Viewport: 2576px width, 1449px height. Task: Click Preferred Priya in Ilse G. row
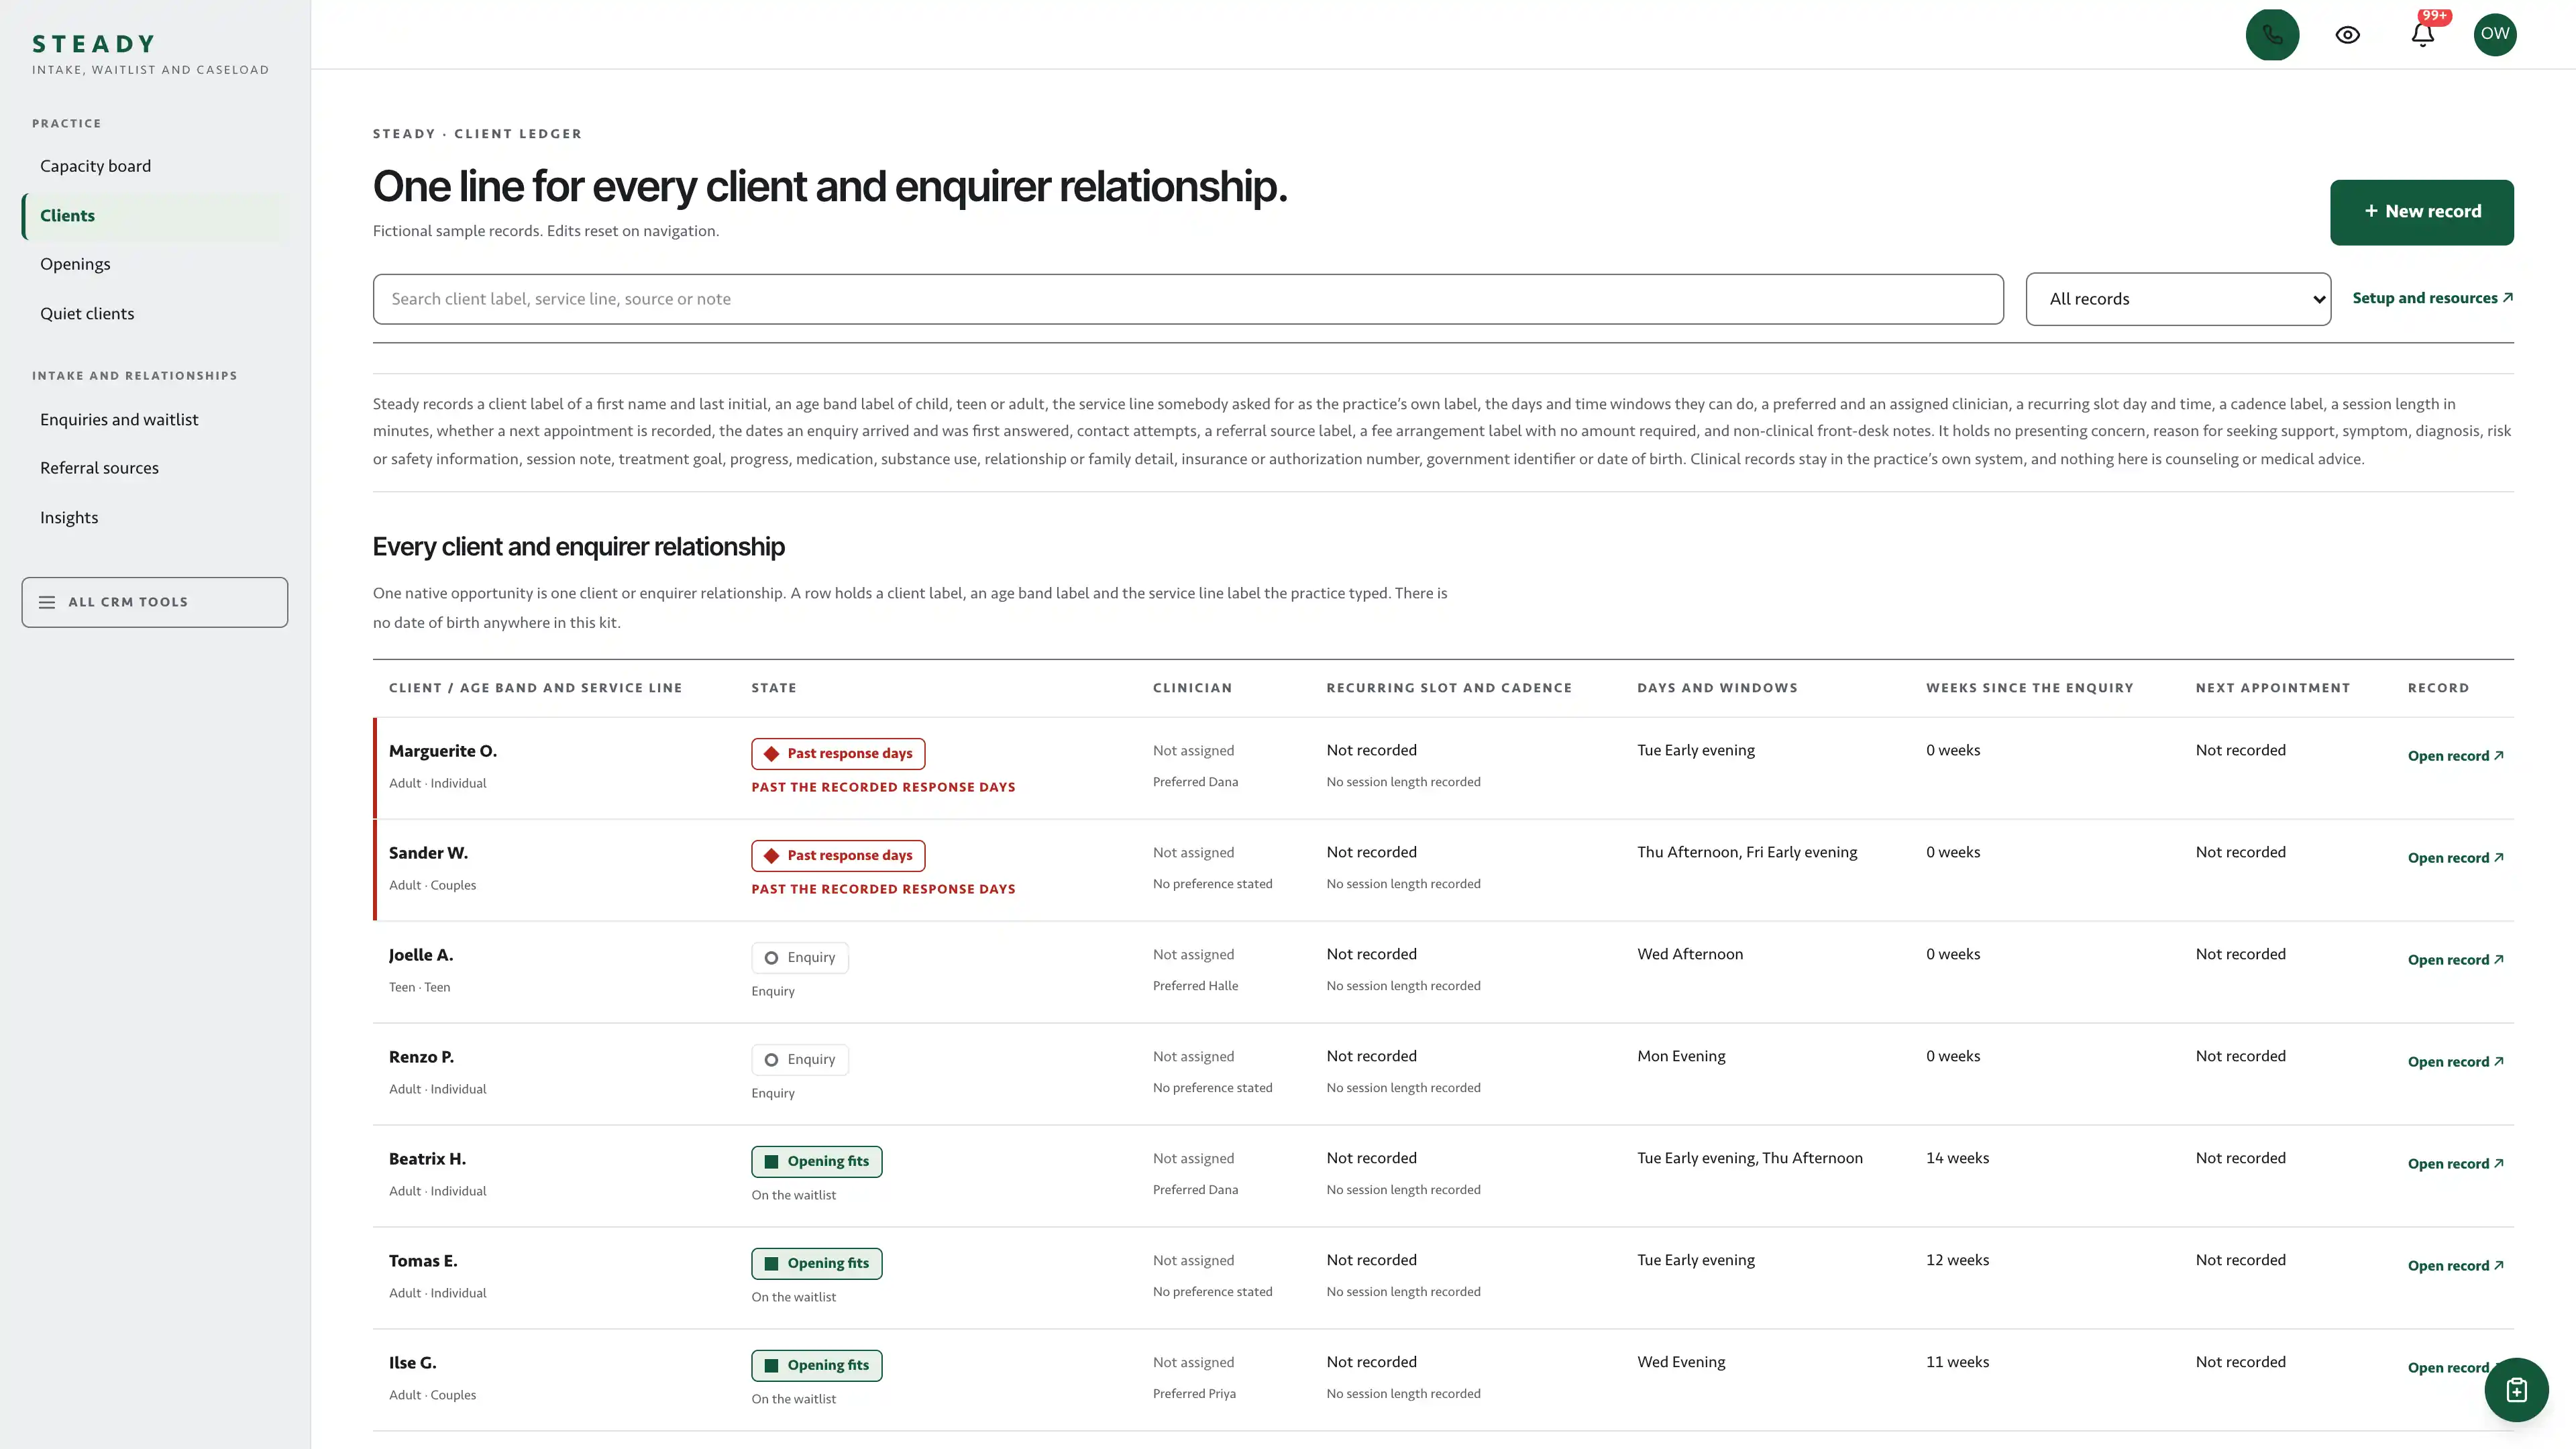(1194, 1394)
